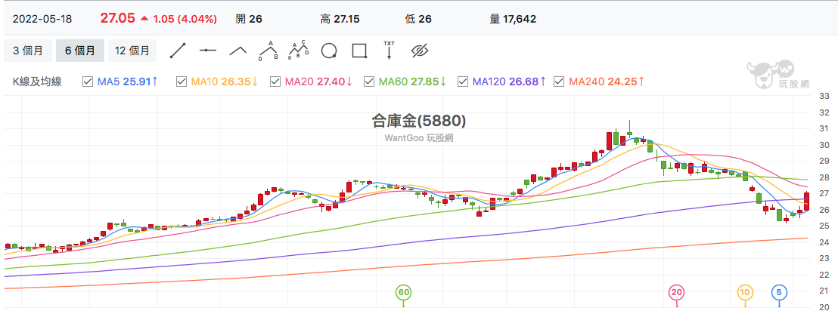Click the 20 label on price axis

pyautogui.click(x=824, y=307)
